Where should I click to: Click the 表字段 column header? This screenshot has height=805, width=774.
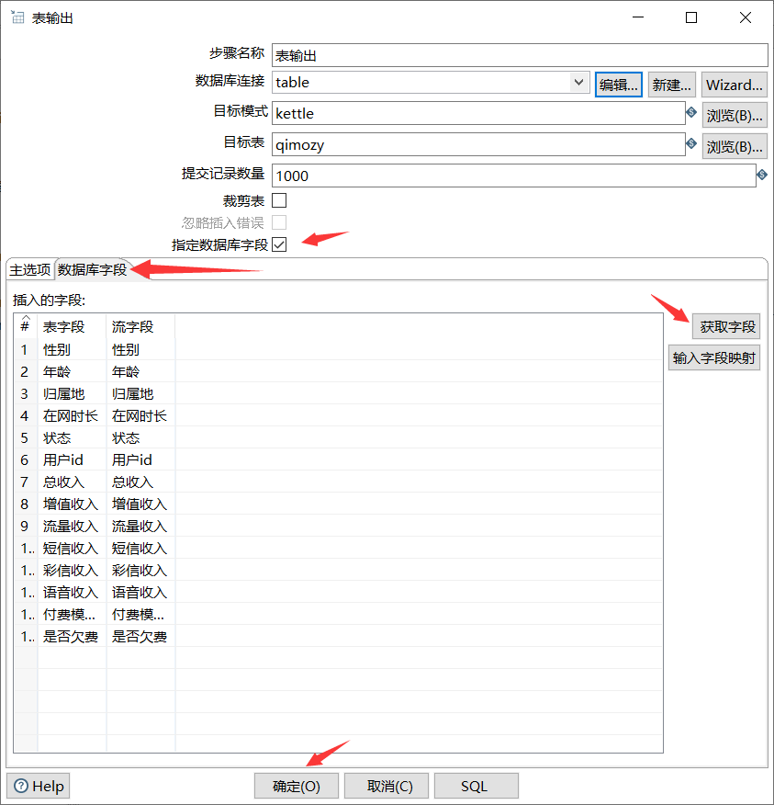pyautogui.click(x=72, y=326)
